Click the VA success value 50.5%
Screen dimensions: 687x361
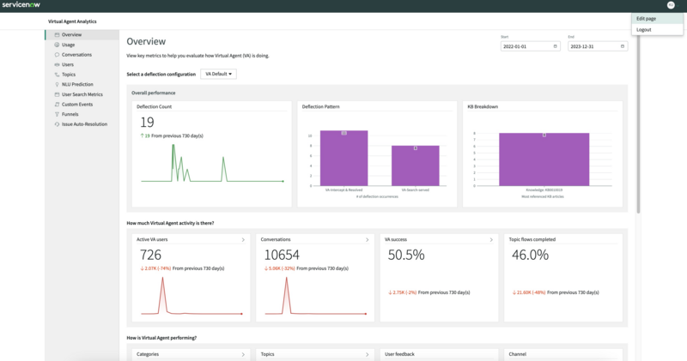[406, 255]
